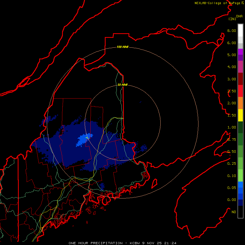The width and height of the screenshot is (245, 245).
Task: Click the 21:24 timestamp in the caption
Action: click(170, 243)
